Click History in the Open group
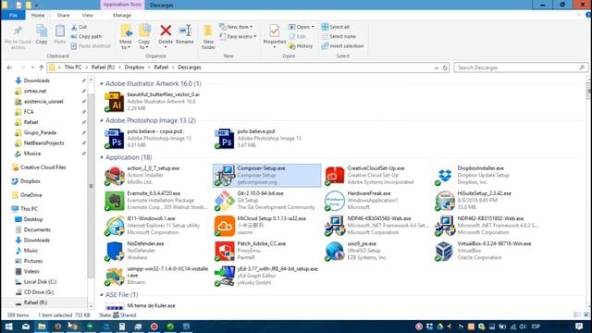Image resolution: width=592 pixels, height=333 pixels. click(x=301, y=45)
